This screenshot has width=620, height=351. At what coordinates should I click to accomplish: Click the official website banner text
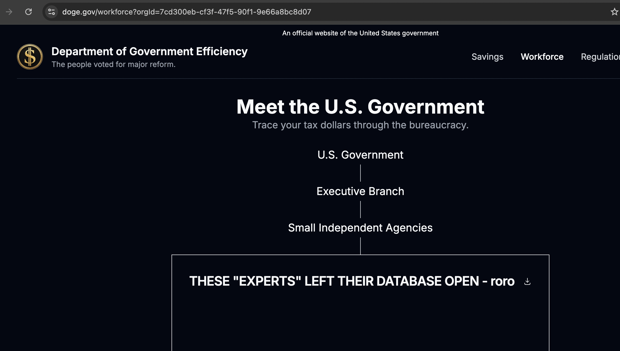[360, 33]
